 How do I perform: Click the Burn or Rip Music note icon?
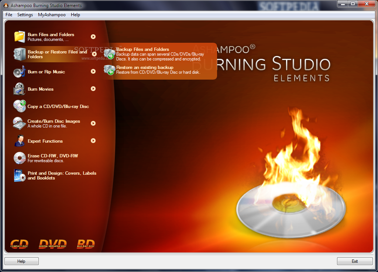(x=20, y=72)
